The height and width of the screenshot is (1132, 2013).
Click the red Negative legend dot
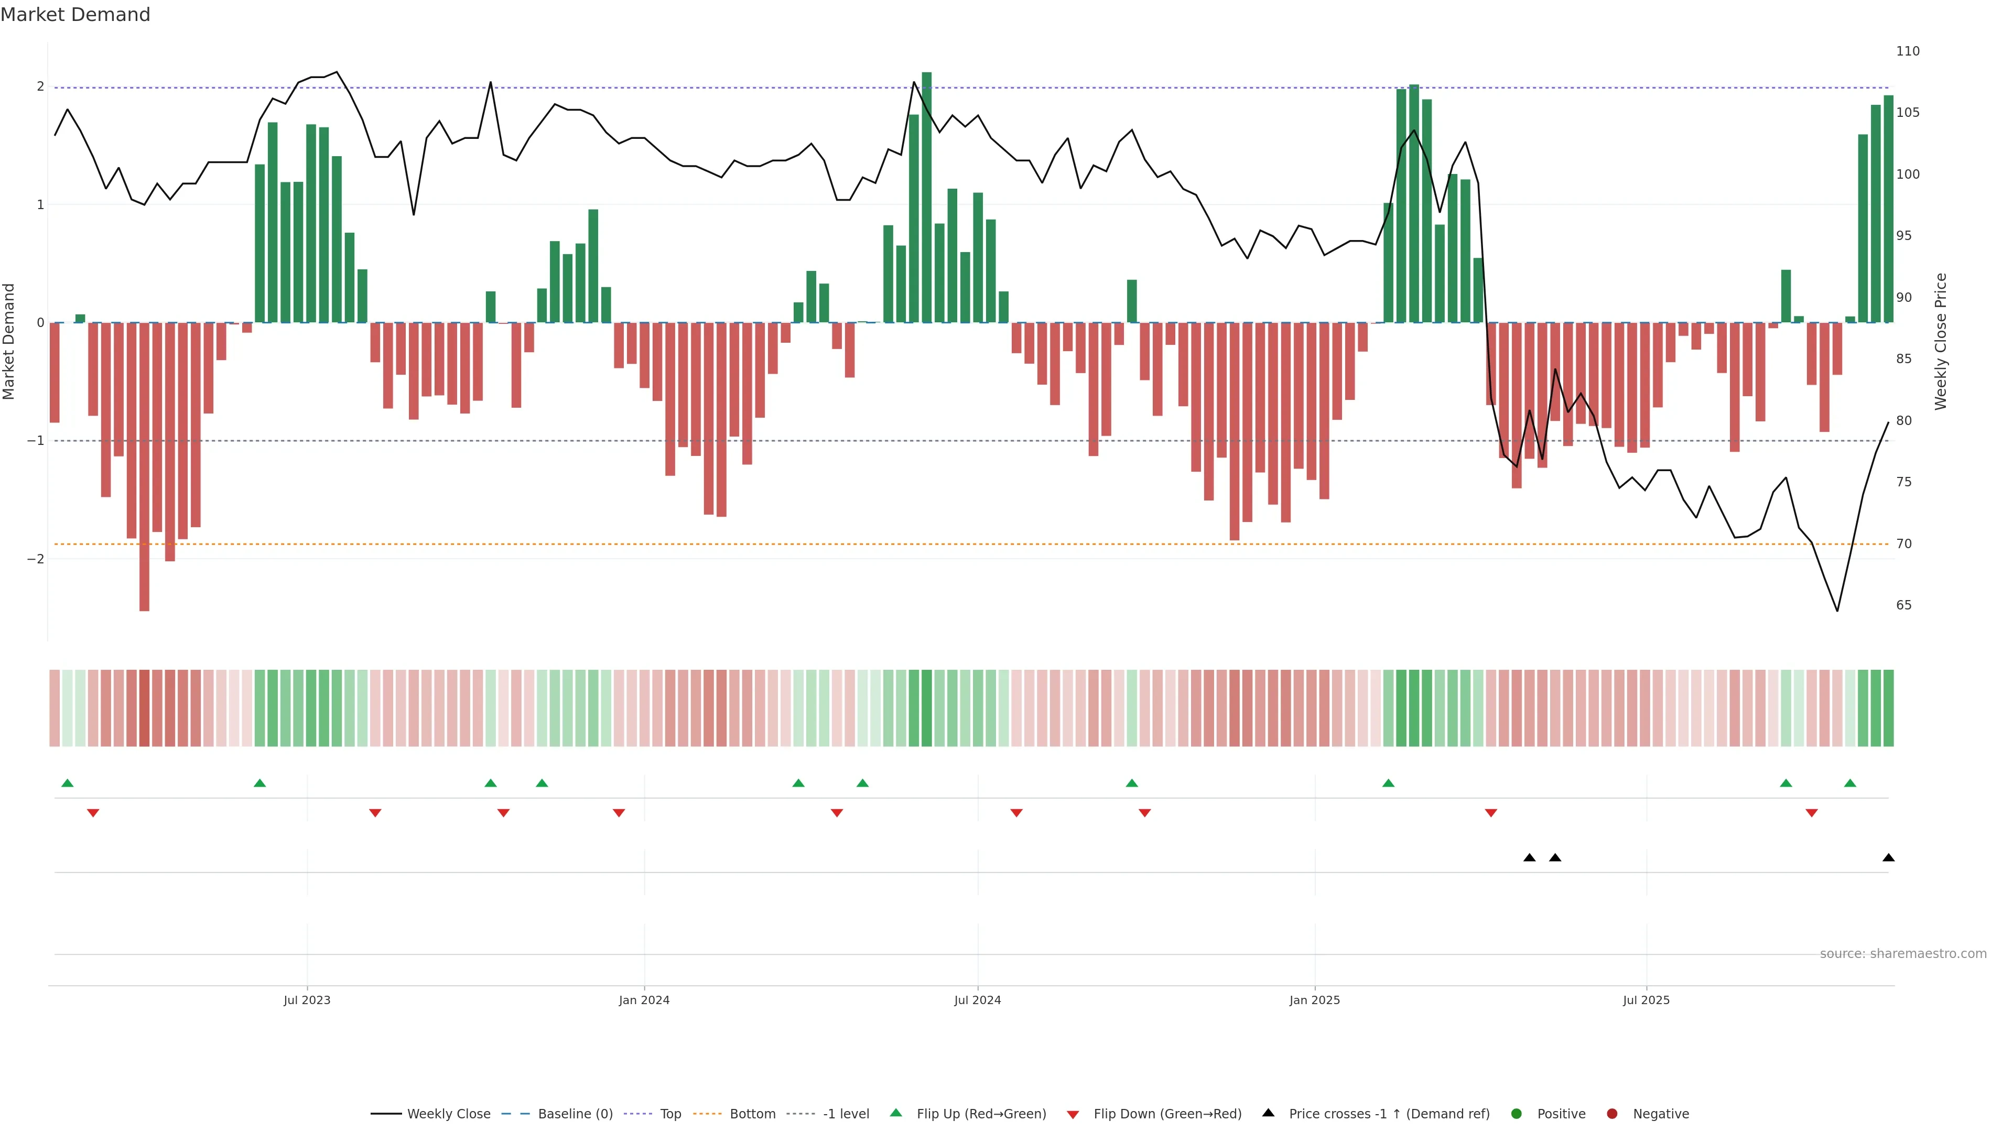pyautogui.click(x=1612, y=1114)
